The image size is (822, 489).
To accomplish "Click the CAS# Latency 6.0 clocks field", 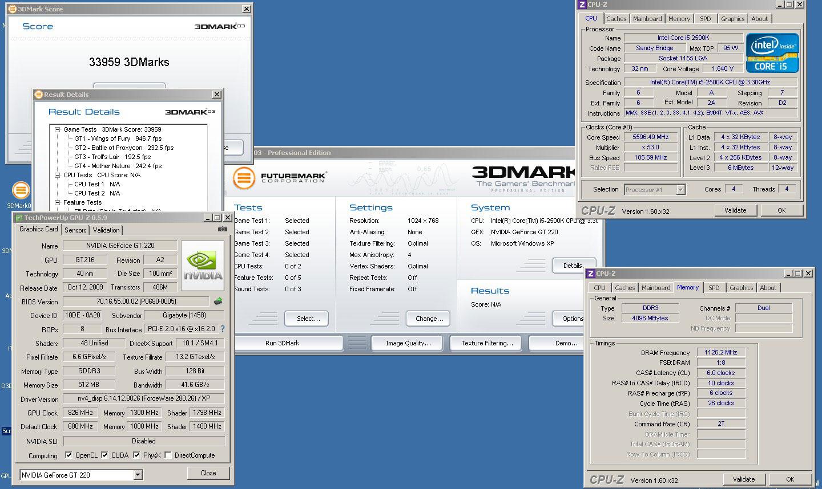I will [721, 373].
